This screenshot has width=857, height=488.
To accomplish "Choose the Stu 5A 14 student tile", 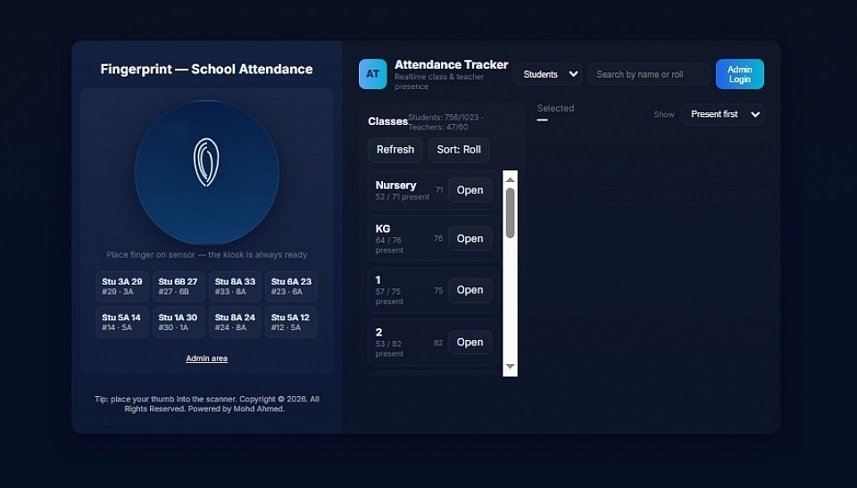I will point(121,322).
